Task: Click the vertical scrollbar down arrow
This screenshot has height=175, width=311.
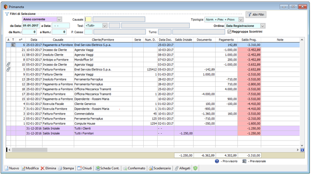Action: click(x=302, y=145)
